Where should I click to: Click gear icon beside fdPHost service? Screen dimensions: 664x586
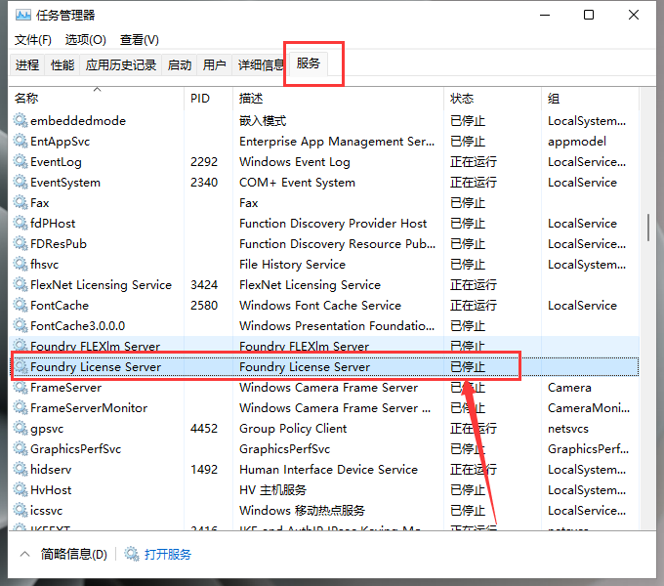(x=21, y=223)
